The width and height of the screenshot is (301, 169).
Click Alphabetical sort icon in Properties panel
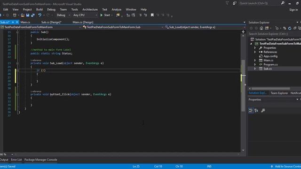click(x=256, y=111)
